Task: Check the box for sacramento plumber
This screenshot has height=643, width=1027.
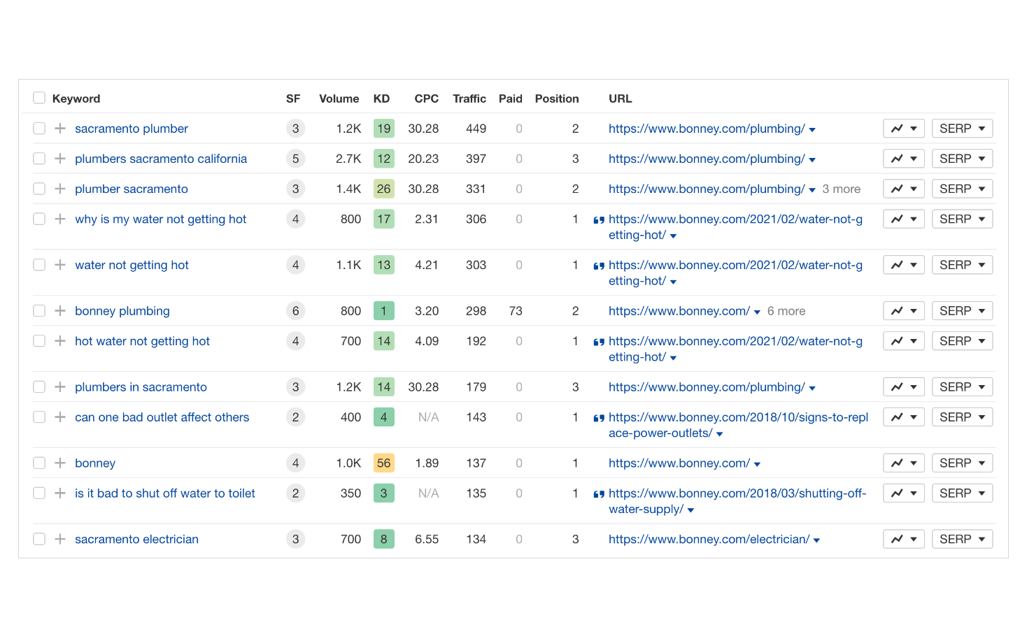Action: 39,129
